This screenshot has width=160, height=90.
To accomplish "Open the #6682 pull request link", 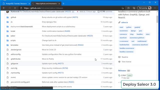I will pos(71,82).
